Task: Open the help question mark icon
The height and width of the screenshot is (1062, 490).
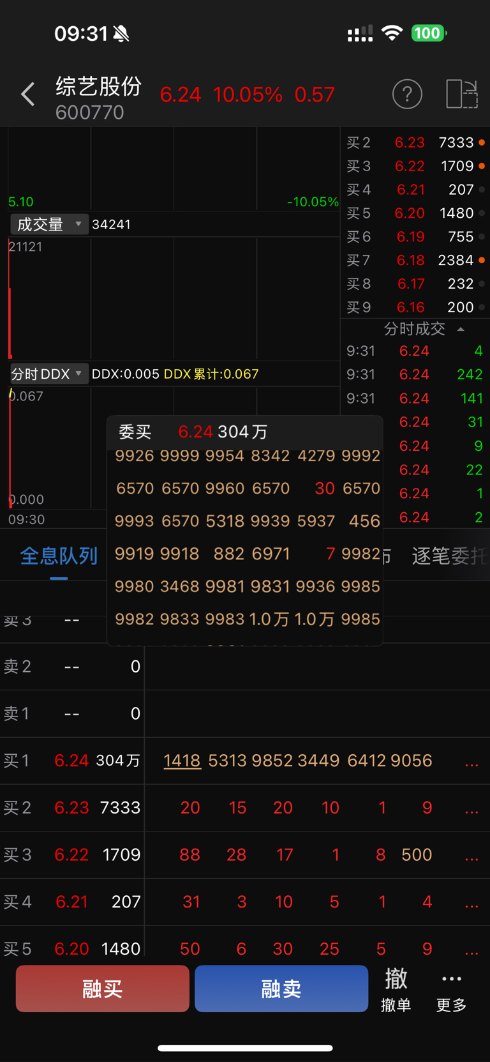Action: (407, 95)
